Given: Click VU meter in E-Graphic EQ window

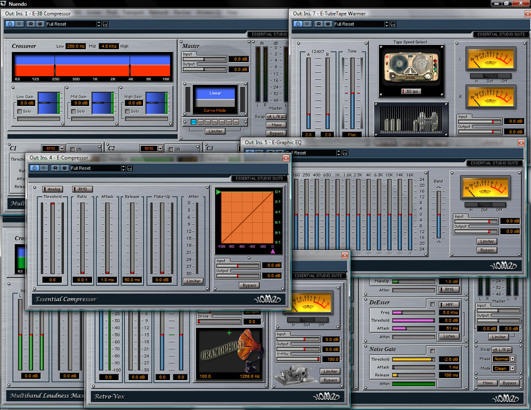Looking at the screenshot, I should [x=485, y=188].
